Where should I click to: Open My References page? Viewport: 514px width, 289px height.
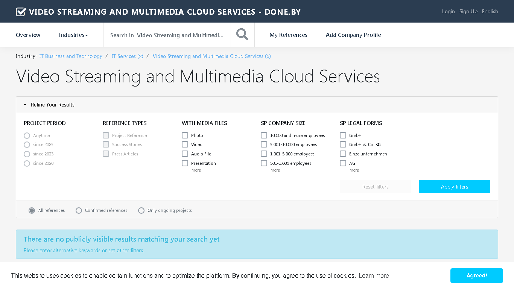[x=288, y=35]
